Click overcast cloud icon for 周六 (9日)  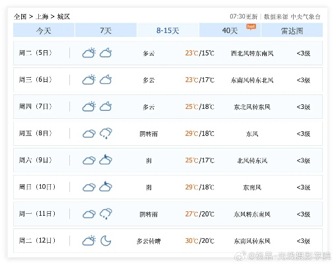pos(89,160)
